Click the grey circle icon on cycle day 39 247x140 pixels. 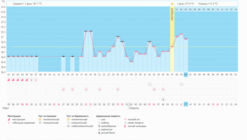tap(181, 85)
